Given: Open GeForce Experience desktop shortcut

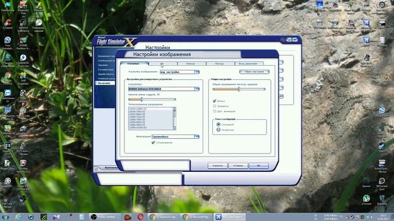Looking at the screenshot, I should 23,26.
